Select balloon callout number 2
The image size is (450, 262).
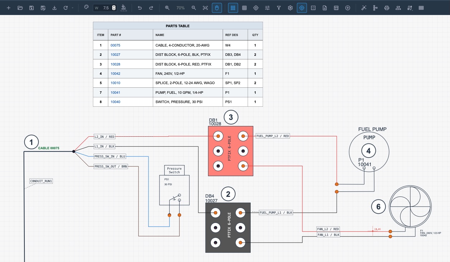[x=228, y=194]
